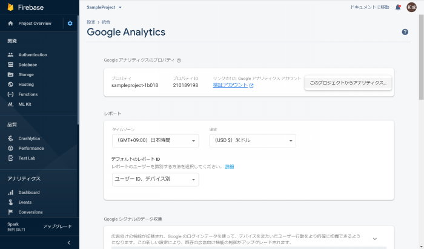Screen dimensions: 424x249
Task: Open the SampleProject project selector dropdown
Action: pos(104,7)
